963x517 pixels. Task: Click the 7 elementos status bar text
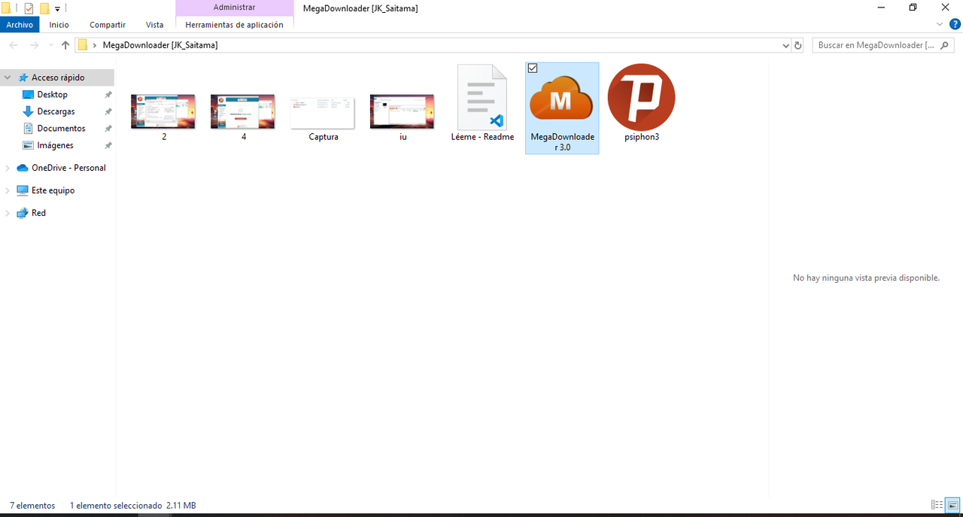(32, 506)
